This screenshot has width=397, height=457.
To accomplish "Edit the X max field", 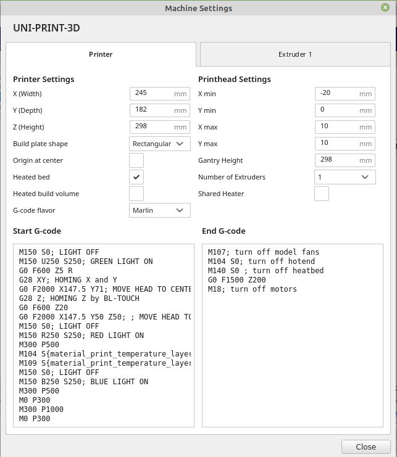I will [345, 127].
